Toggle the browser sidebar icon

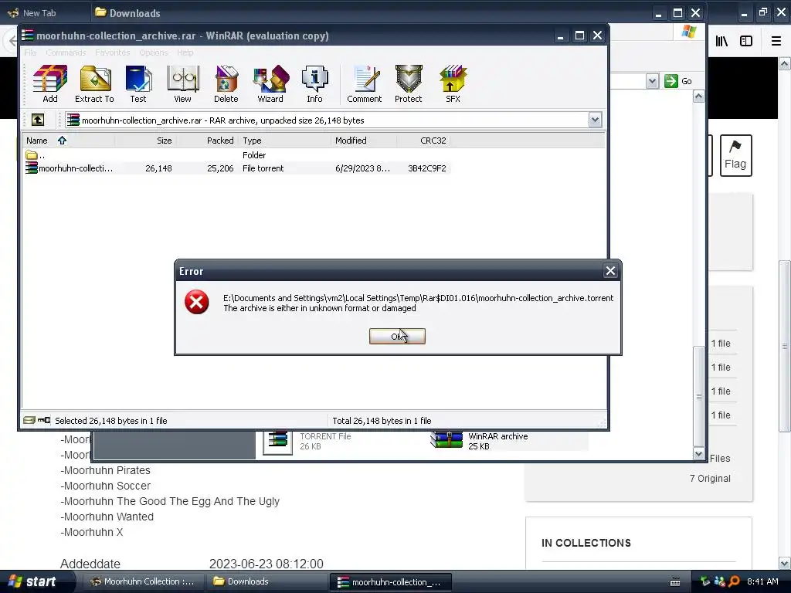tap(746, 41)
